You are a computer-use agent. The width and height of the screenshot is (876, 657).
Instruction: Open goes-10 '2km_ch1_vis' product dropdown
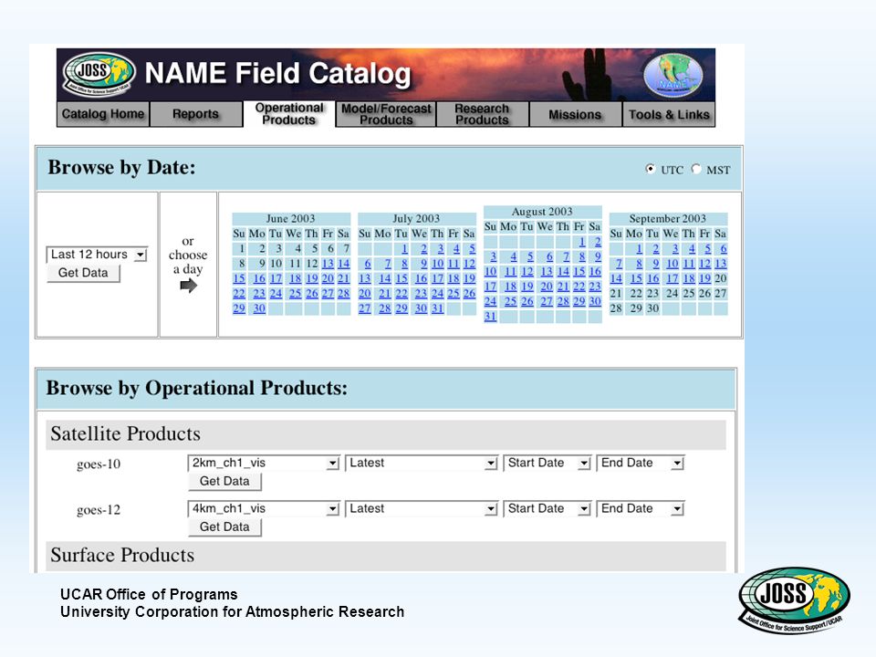point(264,464)
